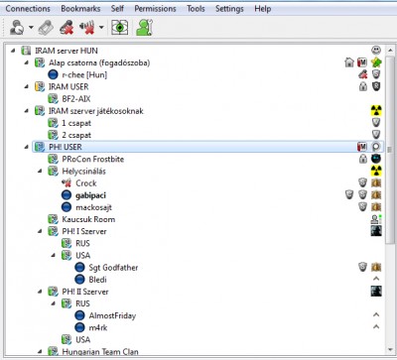
Task: Click the toggle subscribe mode toolbar icon
Action: (x=46, y=28)
